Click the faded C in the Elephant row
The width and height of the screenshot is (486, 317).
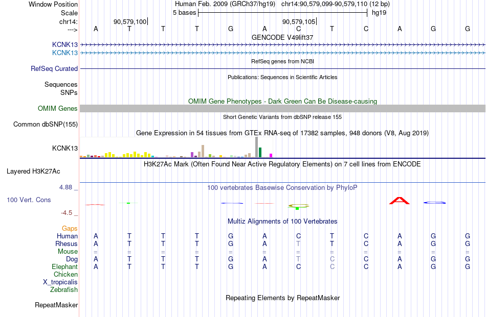(x=332, y=266)
